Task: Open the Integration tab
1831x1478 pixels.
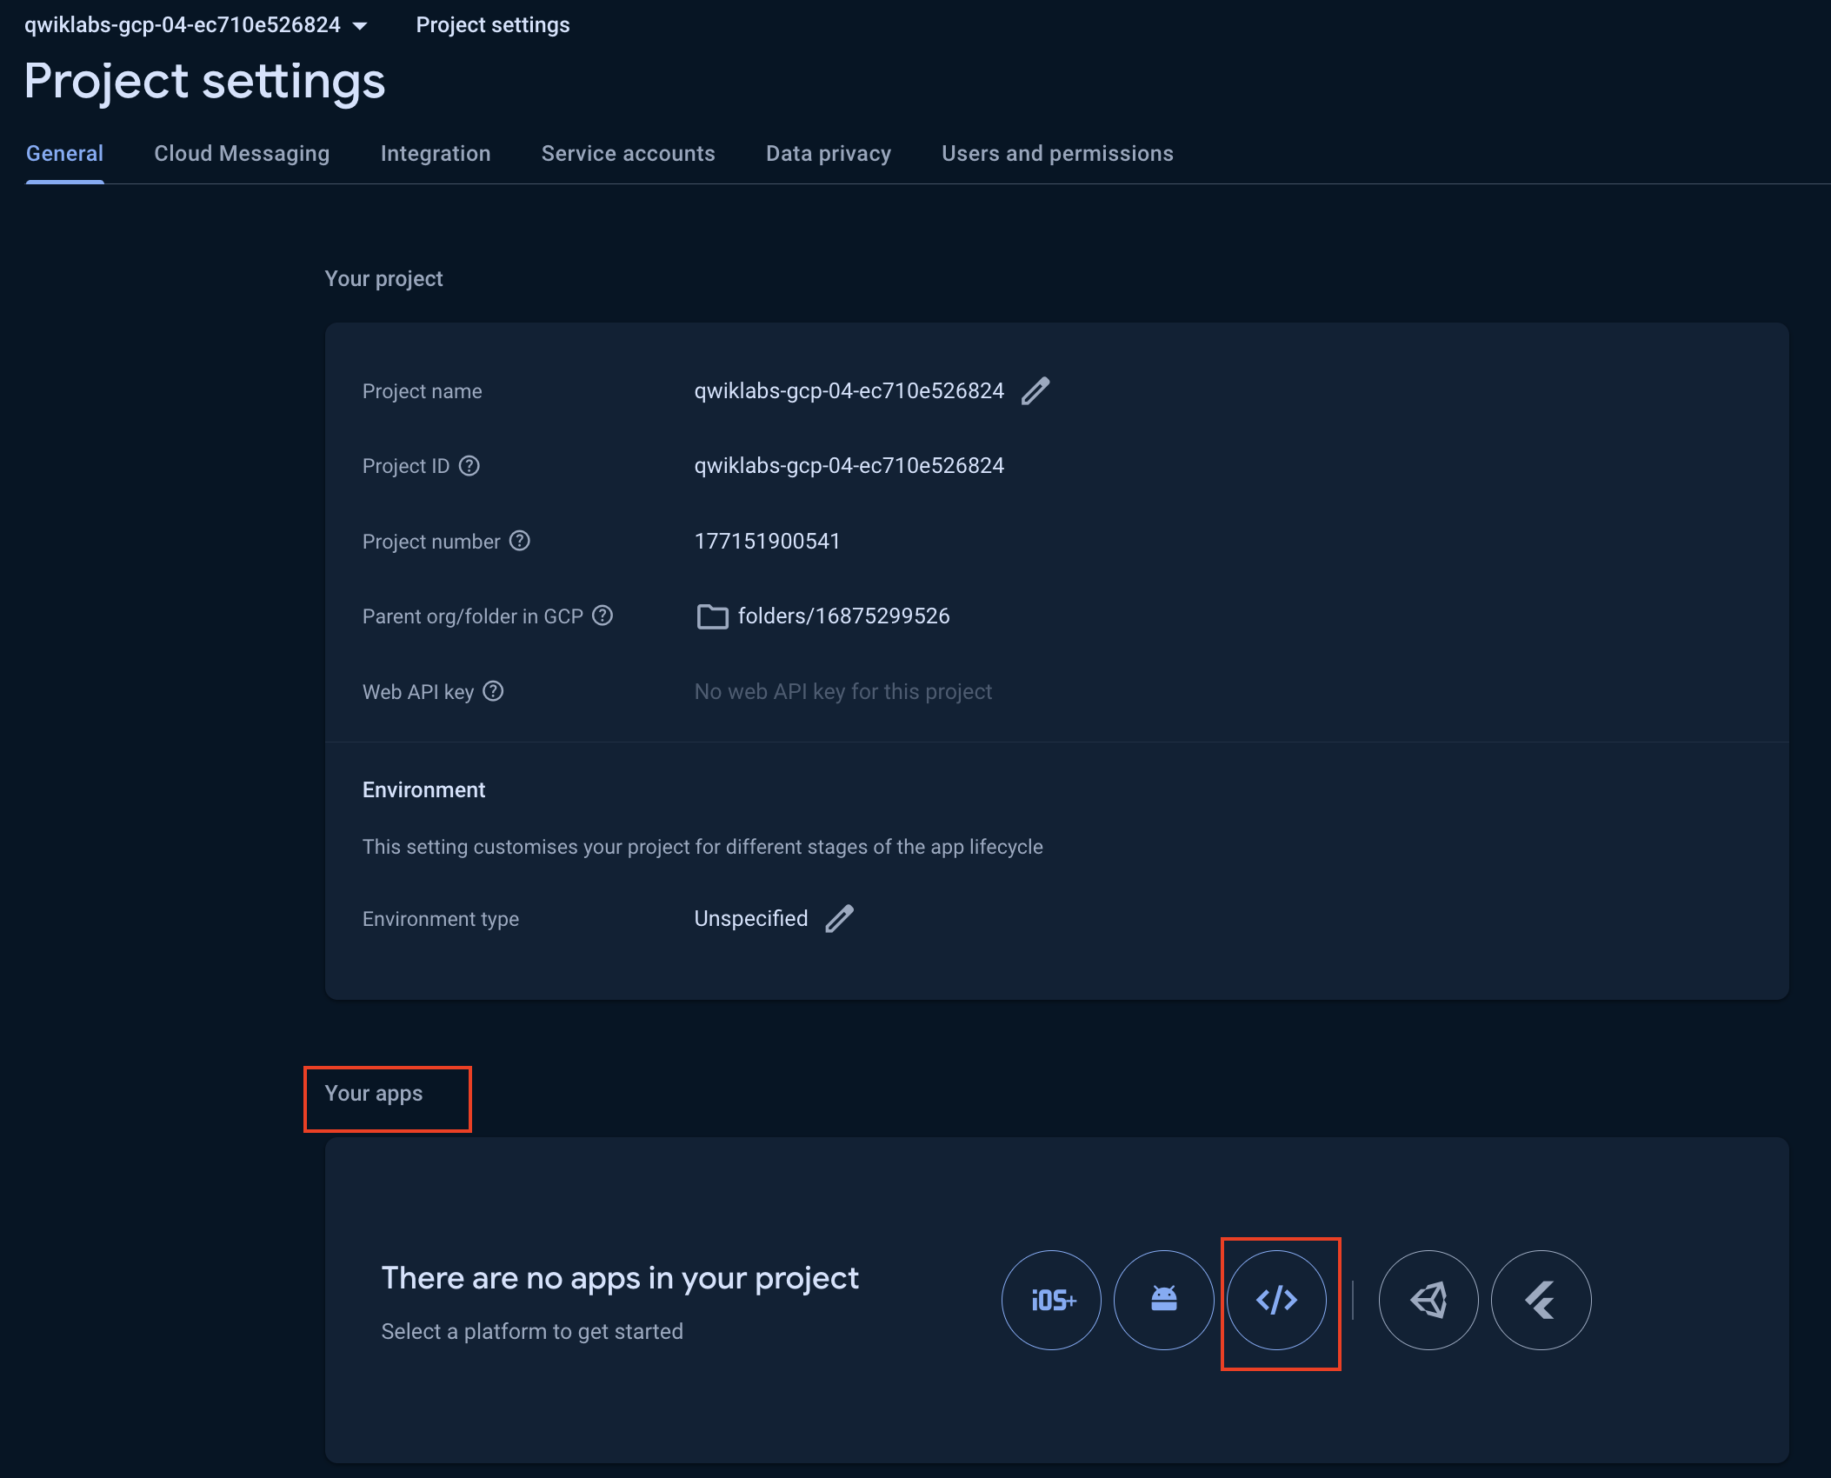Action: coord(436,154)
